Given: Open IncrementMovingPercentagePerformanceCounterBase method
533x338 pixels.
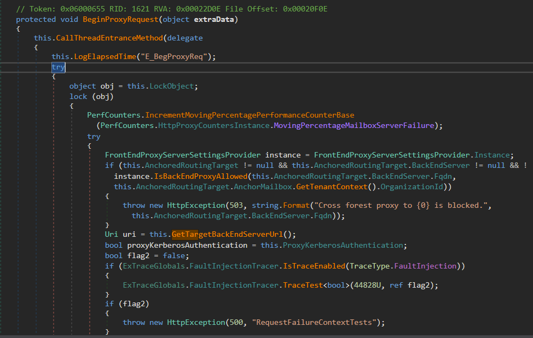Looking at the screenshot, I should point(250,115).
